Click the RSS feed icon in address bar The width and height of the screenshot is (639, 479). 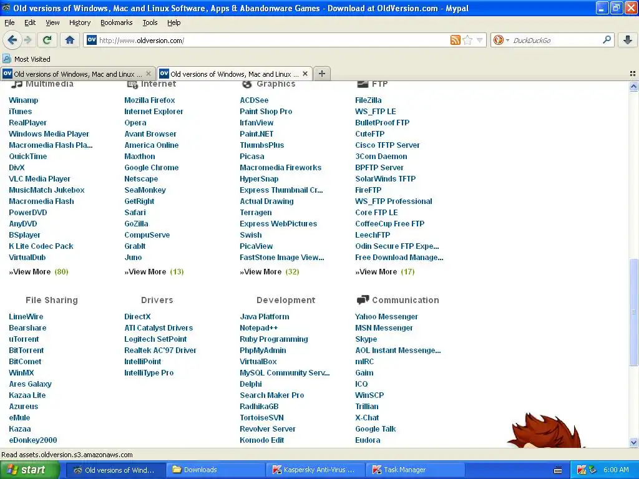pos(455,40)
